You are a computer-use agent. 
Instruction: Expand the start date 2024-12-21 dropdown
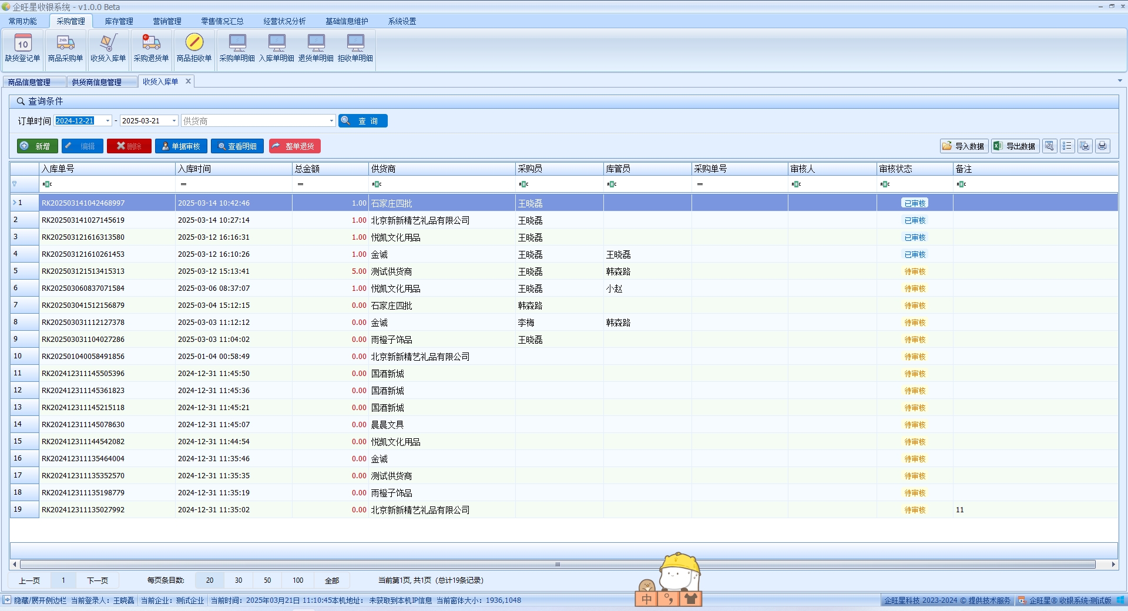pos(108,121)
